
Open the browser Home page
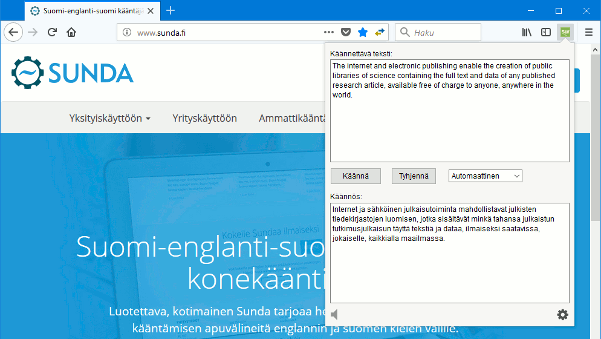pyautogui.click(x=71, y=32)
